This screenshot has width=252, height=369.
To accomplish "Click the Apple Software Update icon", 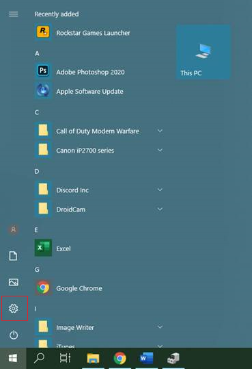I will coord(43,90).
